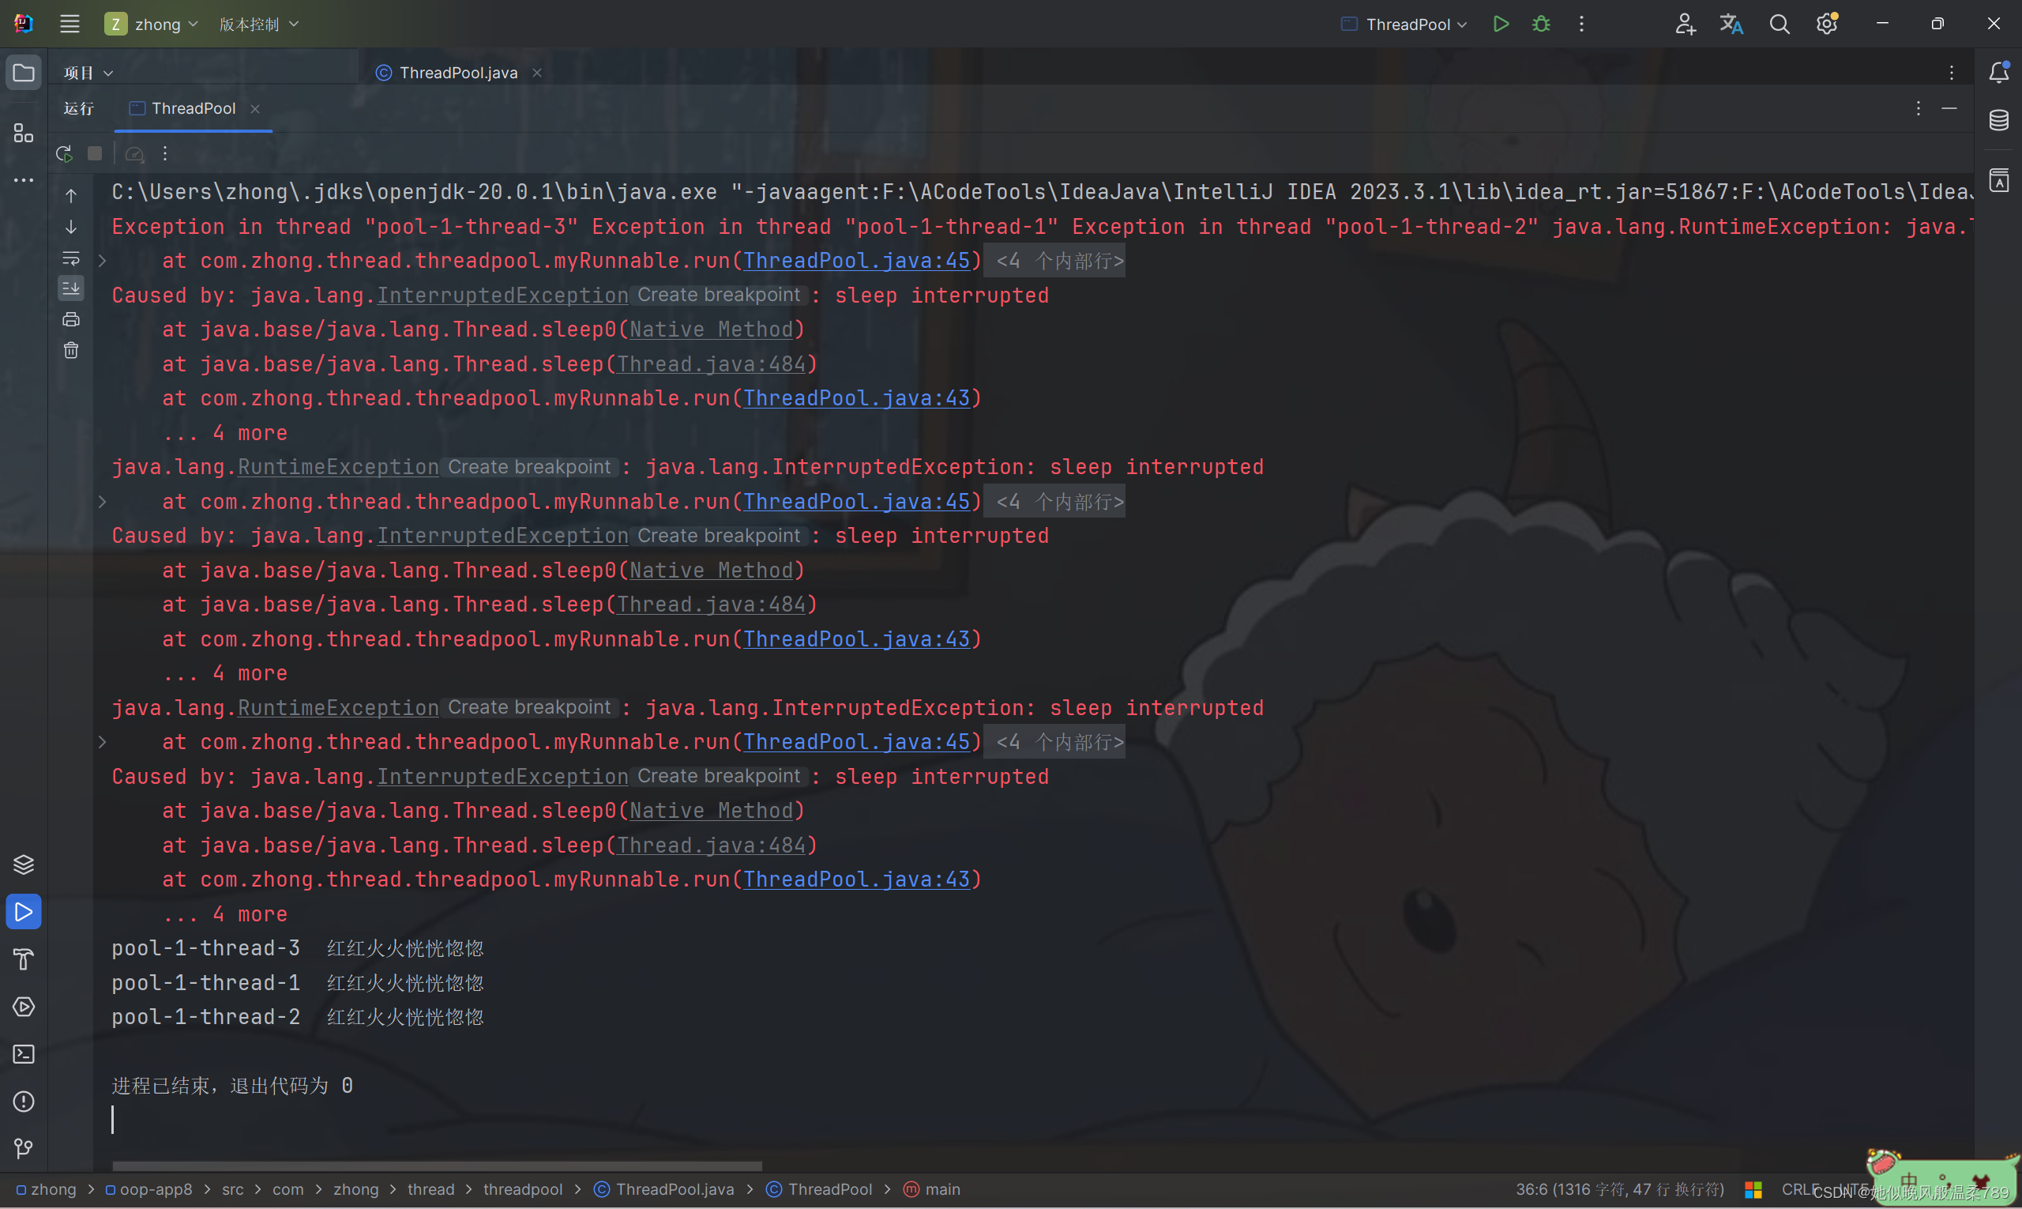
Task: Open the zhong project dropdown
Action: pyautogui.click(x=152, y=24)
